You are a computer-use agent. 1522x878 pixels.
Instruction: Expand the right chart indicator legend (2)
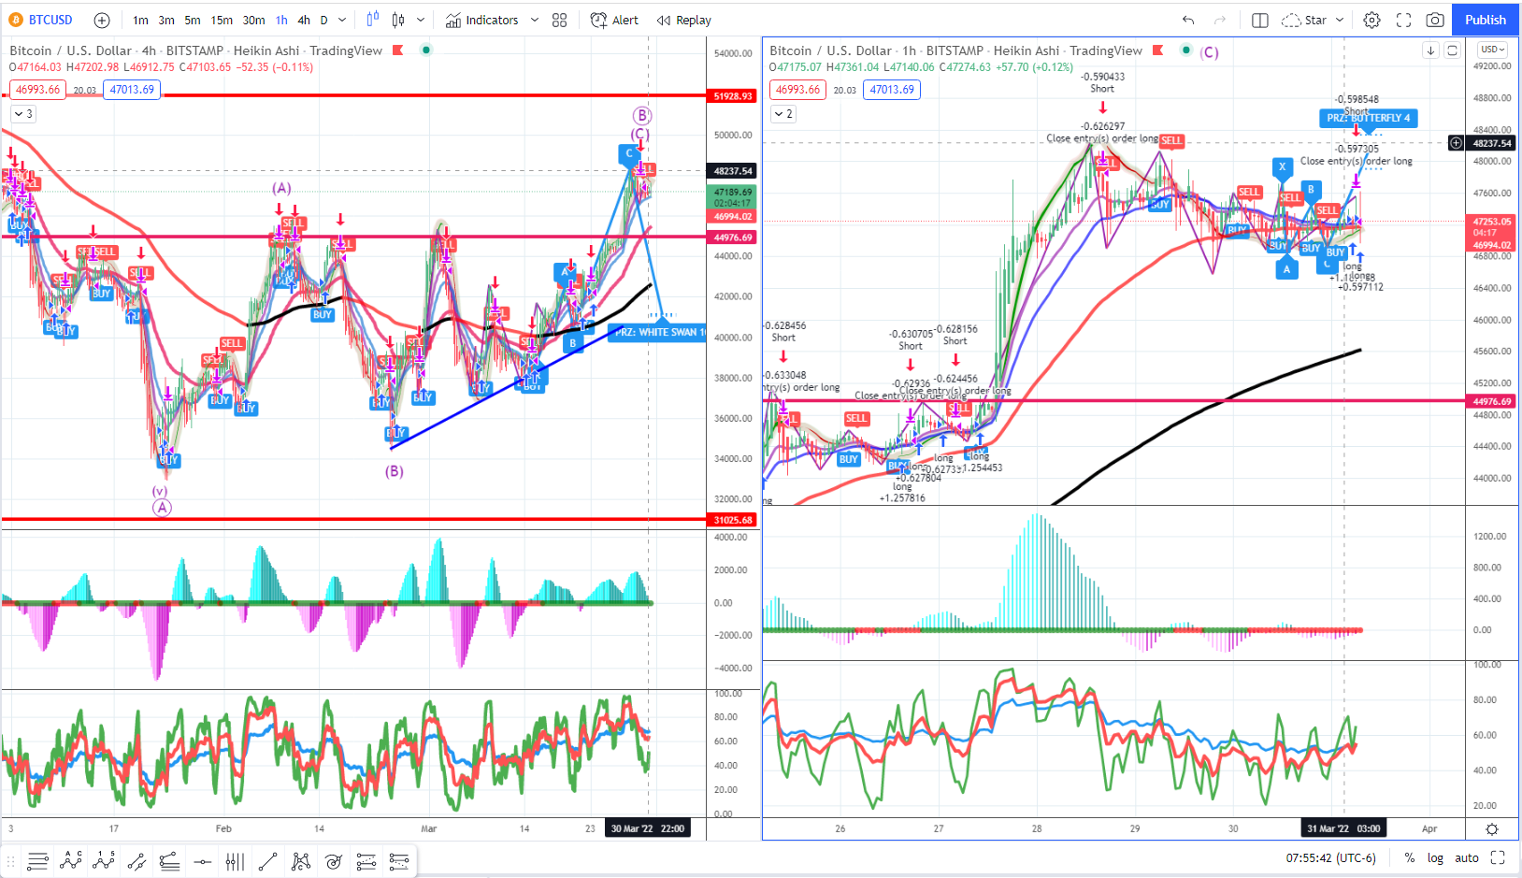click(783, 114)
